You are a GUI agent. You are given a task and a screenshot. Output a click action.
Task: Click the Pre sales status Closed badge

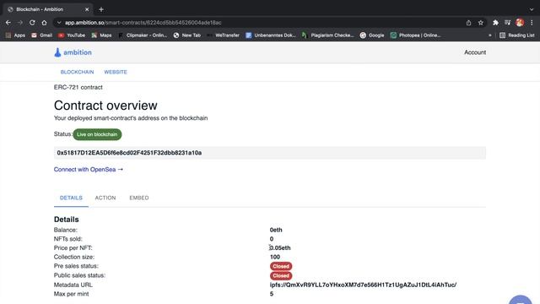tap(281, 266)
